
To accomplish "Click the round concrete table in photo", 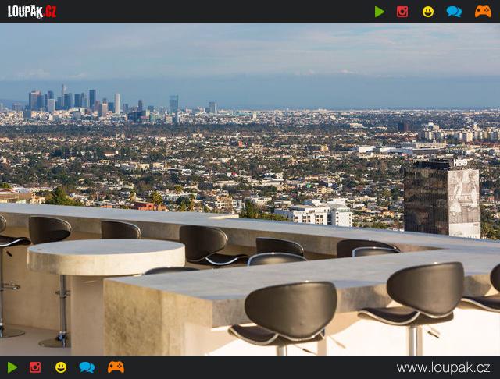I will pos(106,257).
